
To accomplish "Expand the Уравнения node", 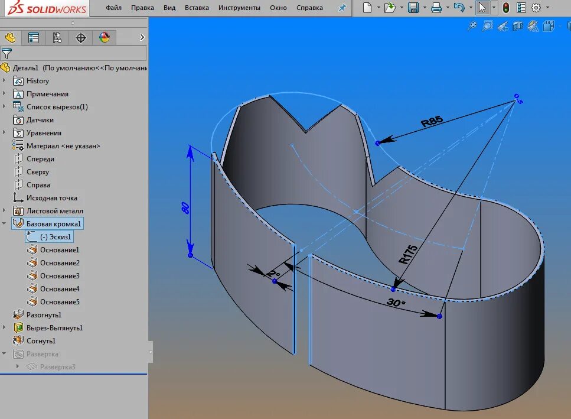I will pyautogui.click(x=4, y=132).
